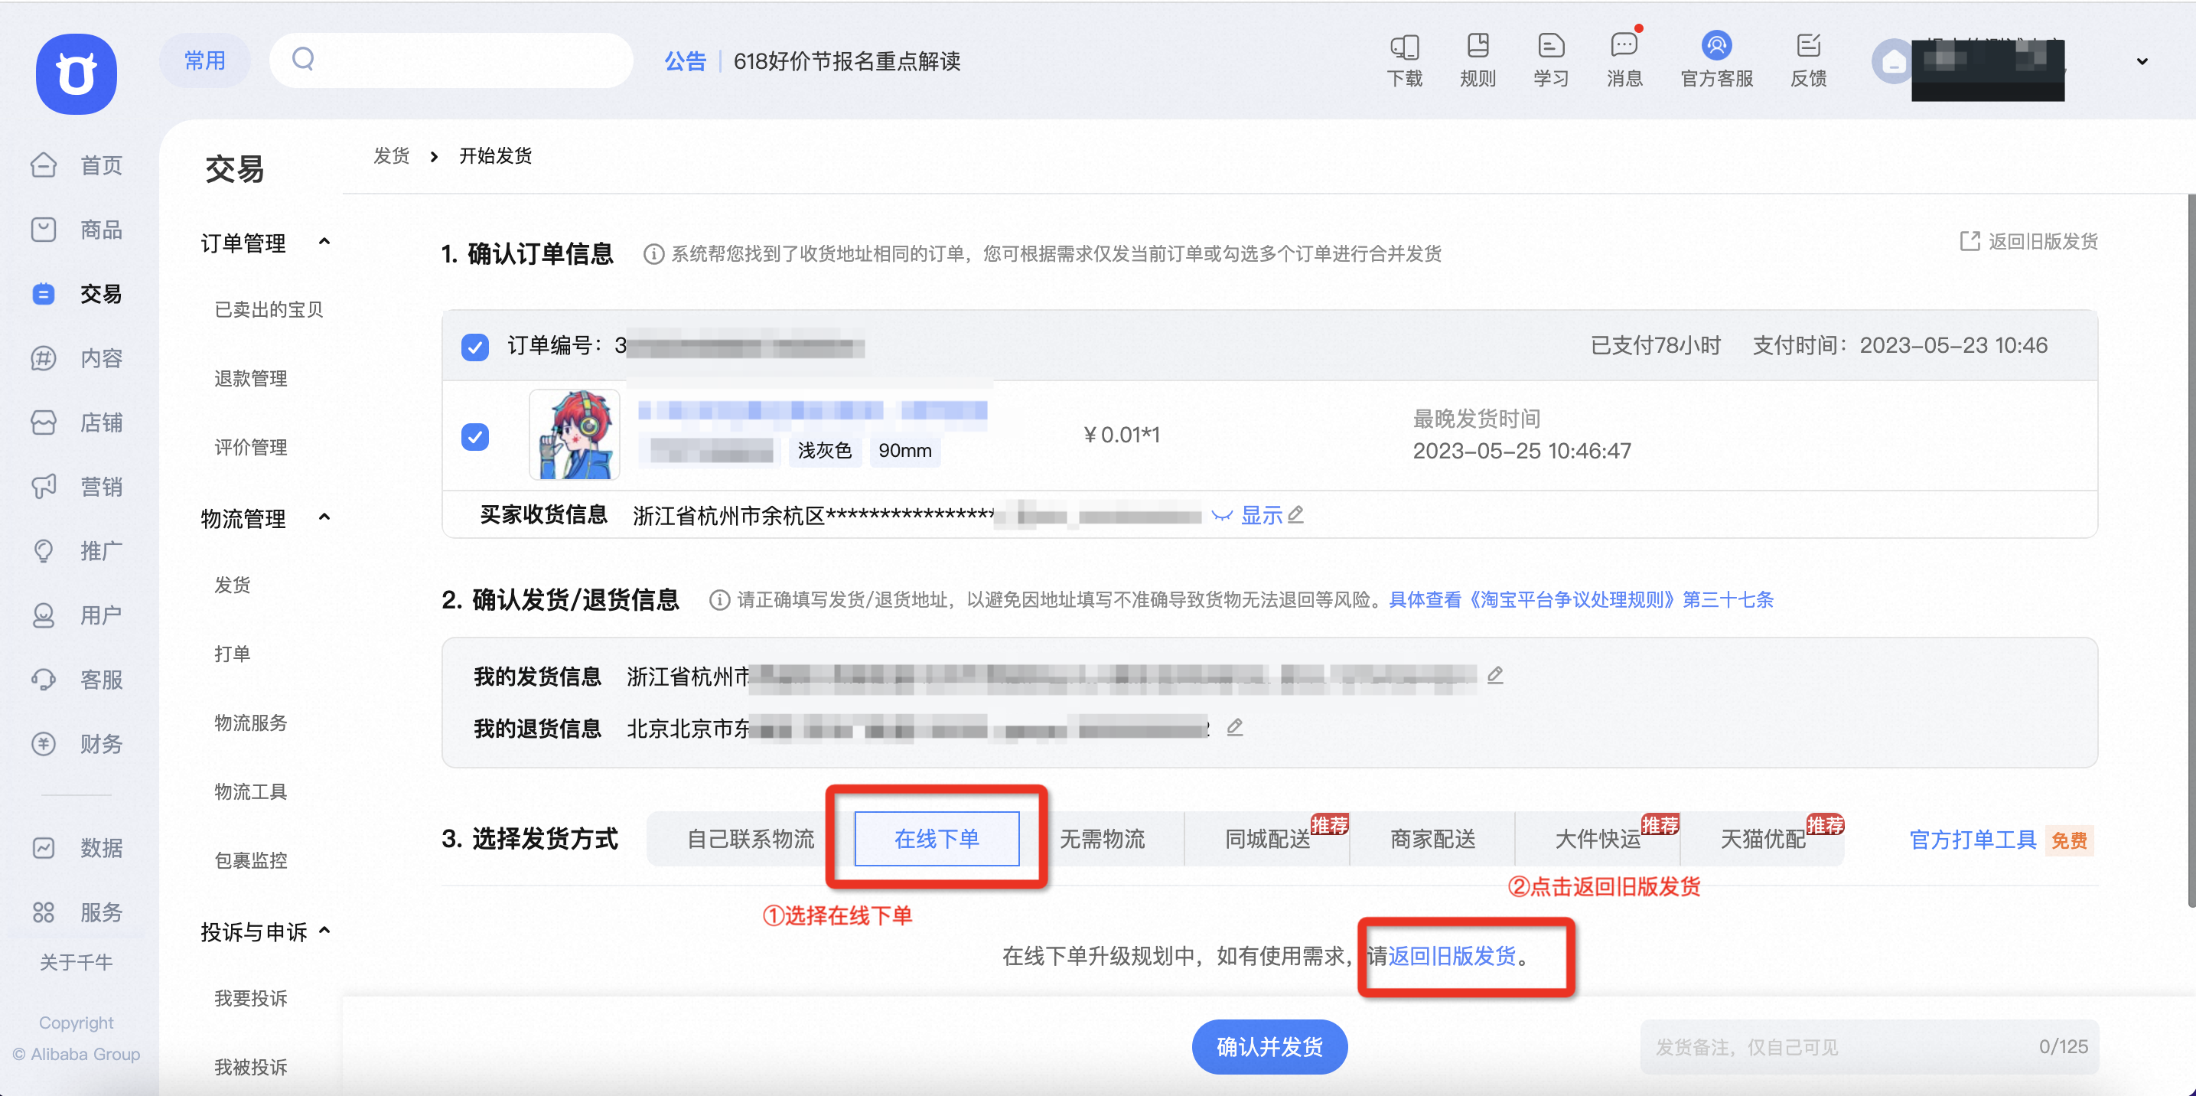Open 店铺 in the sidebar
Viewport: 2196px width, 1096px height.
tap(78, 422)
